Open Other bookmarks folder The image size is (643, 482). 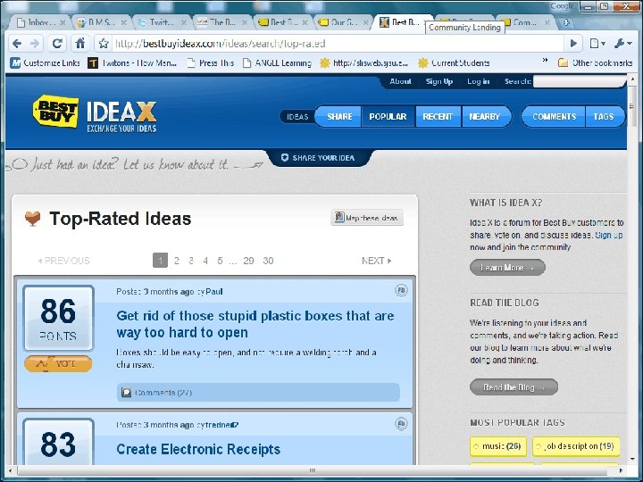click(596, 62)
